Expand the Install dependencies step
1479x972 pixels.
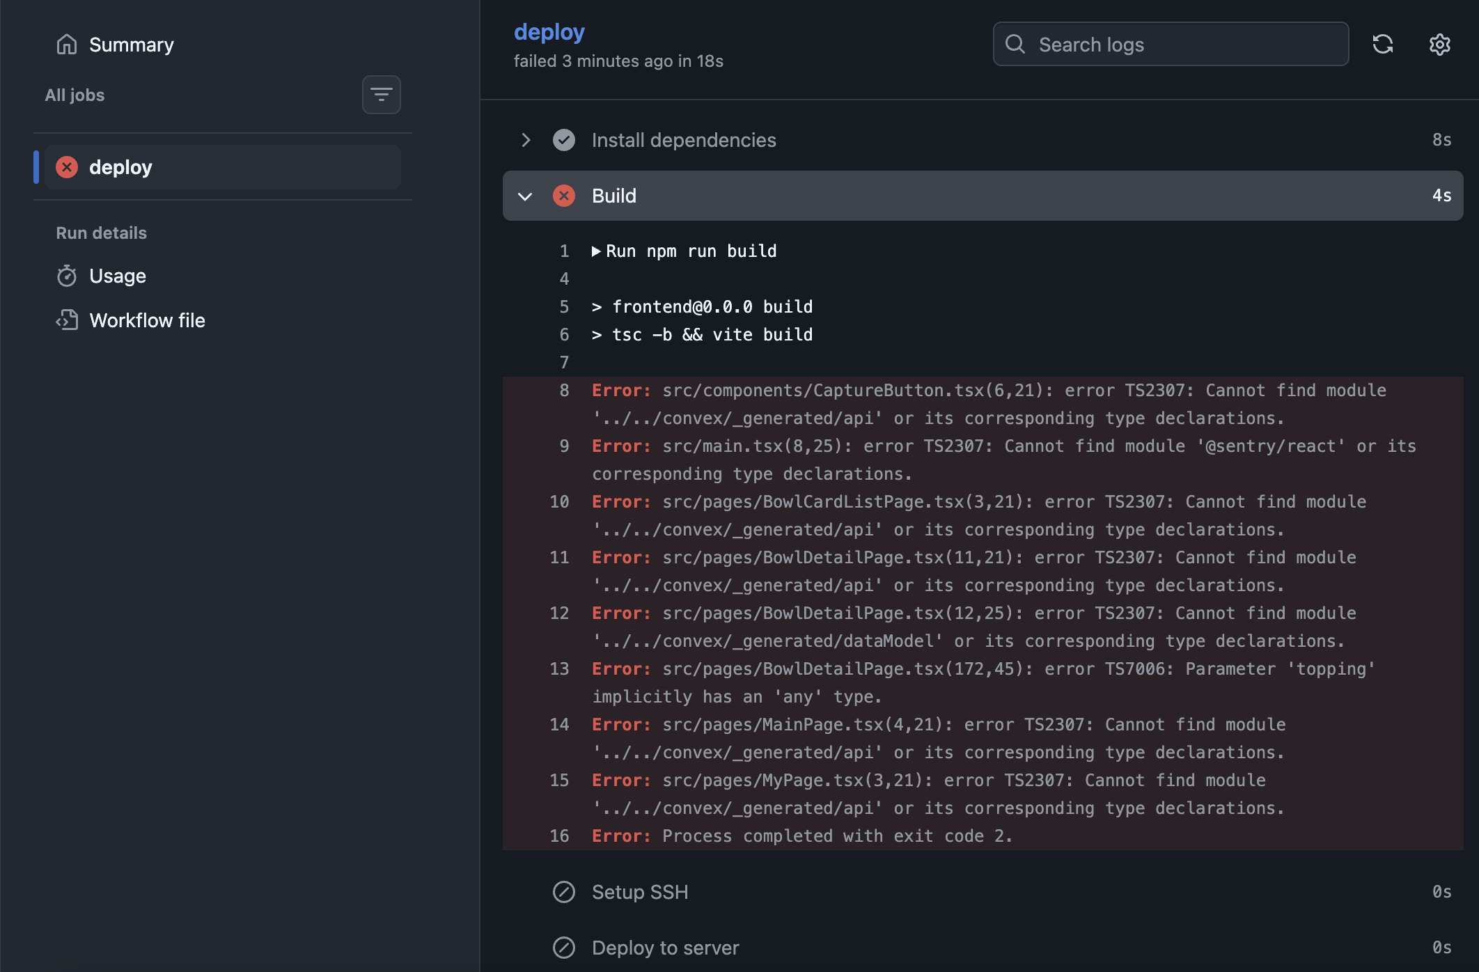click(x=526, y=140)
